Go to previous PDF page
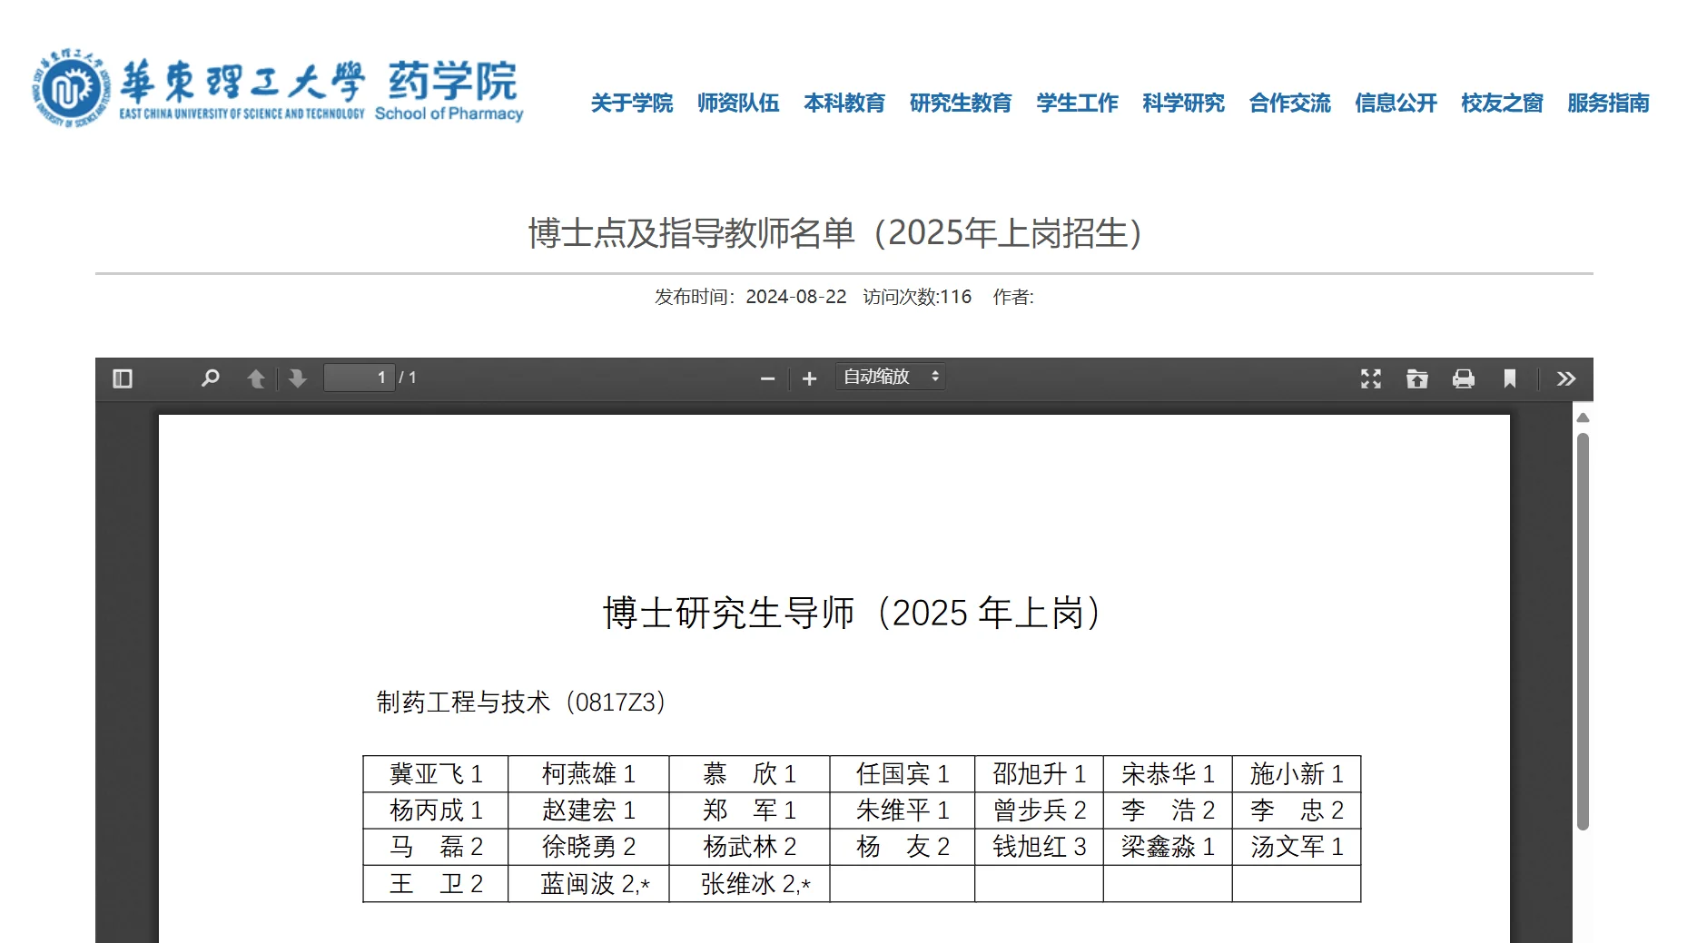Image resolution: width=1697 pixels, height=943 pixels. point(256,378)
